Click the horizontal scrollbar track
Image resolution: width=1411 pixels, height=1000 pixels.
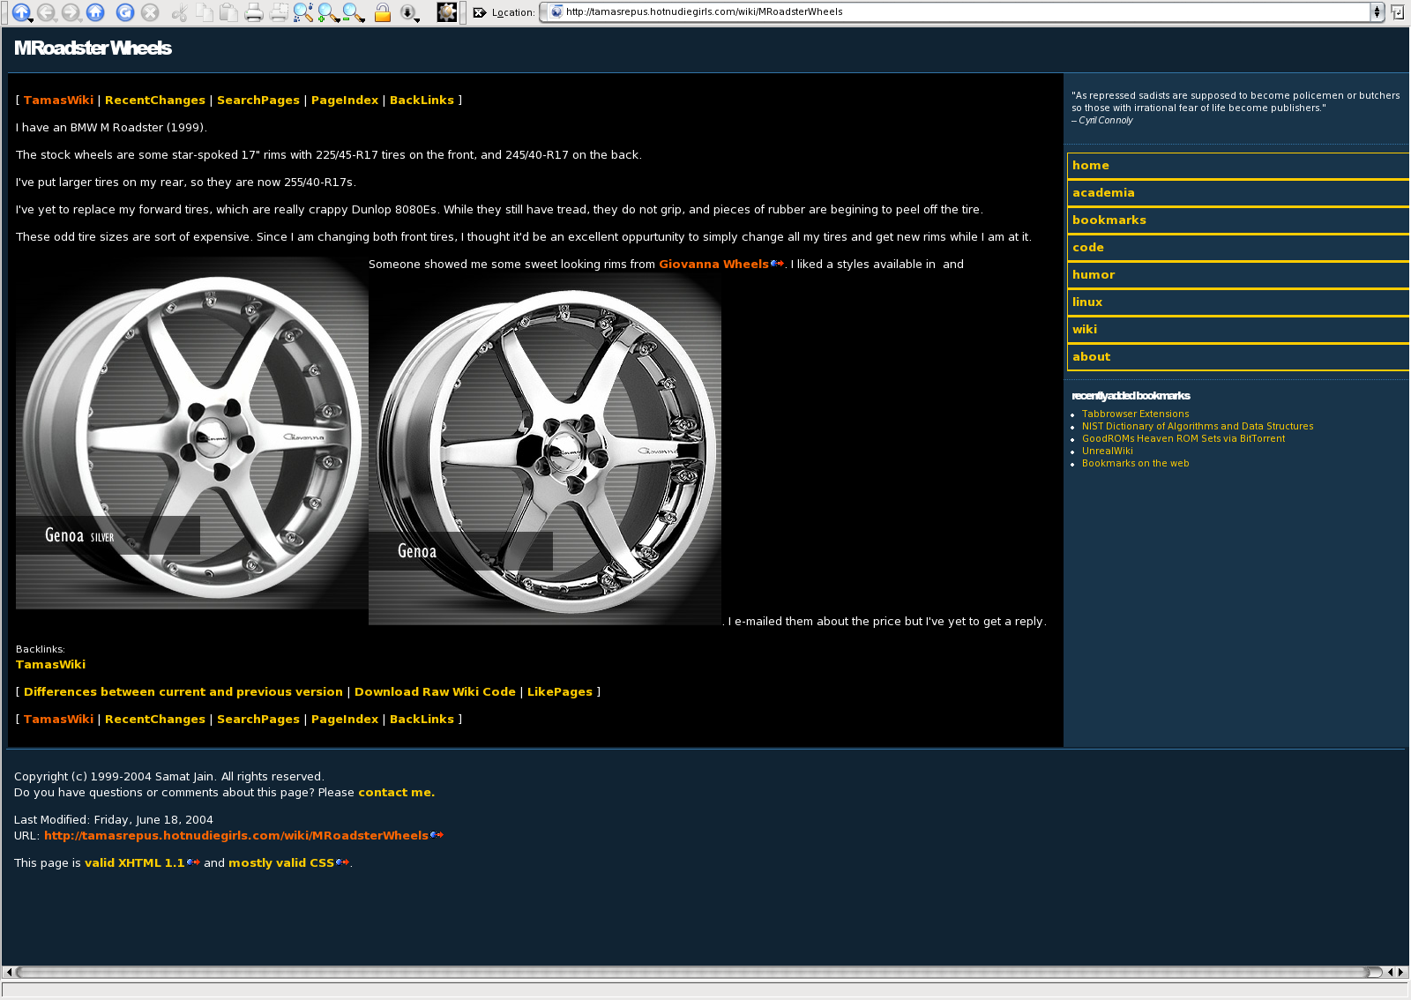click(699, 972)
